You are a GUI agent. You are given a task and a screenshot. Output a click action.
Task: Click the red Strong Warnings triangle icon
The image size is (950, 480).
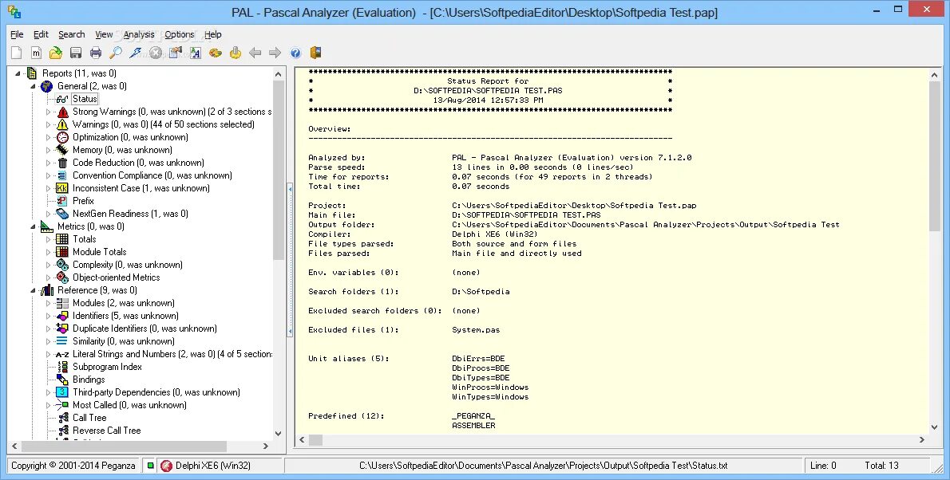pyautogui.click(x=62, y=112)
